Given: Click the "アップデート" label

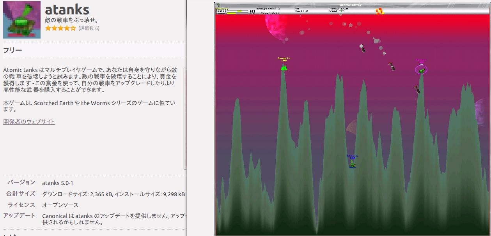Looking at the screenshot, I should click(x=19, y=216).
